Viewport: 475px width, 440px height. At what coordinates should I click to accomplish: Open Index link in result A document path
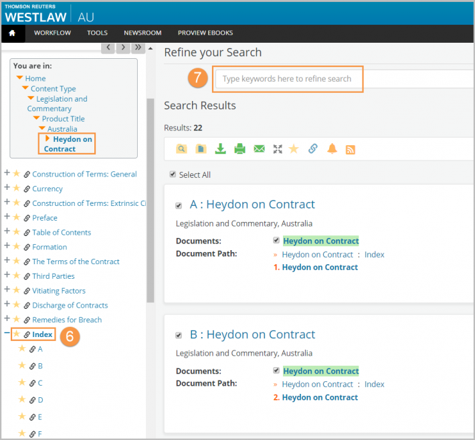tap(375, 255)
